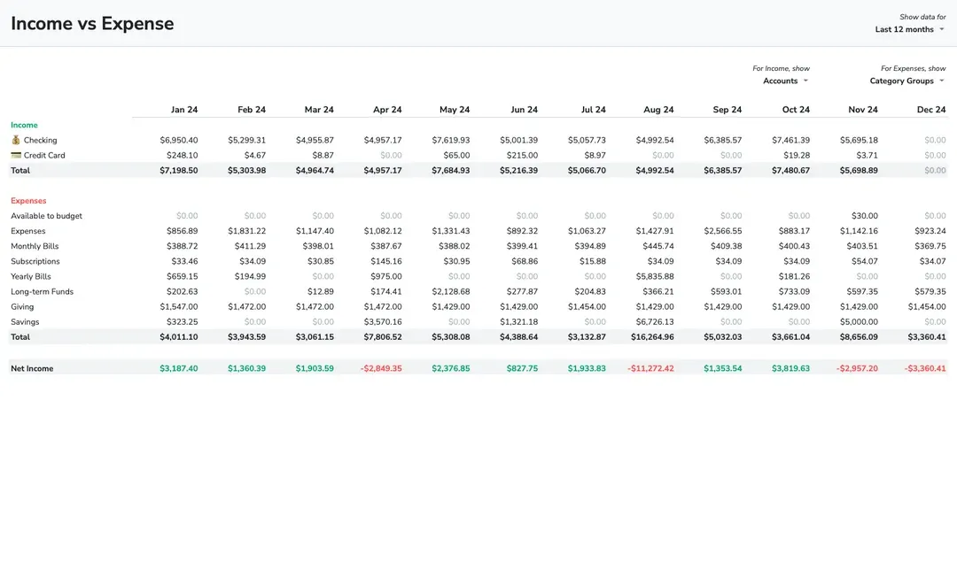Click the Jan 24 column header
Screen dimensions: 957x585
click(184, 110)
